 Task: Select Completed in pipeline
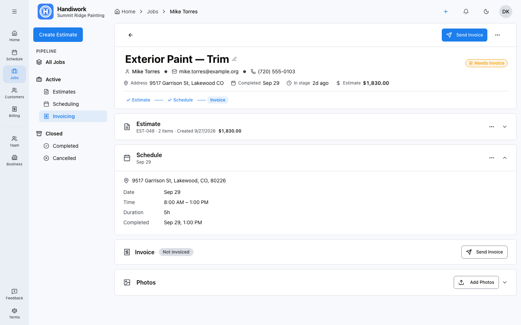[x=73, y=146]
